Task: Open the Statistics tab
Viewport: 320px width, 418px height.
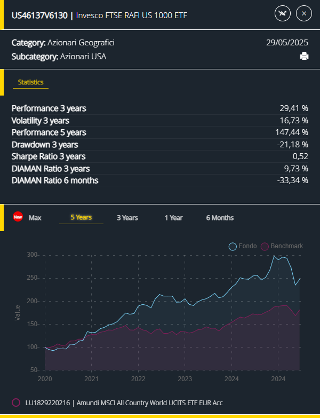Action: [x=30, y=82]
